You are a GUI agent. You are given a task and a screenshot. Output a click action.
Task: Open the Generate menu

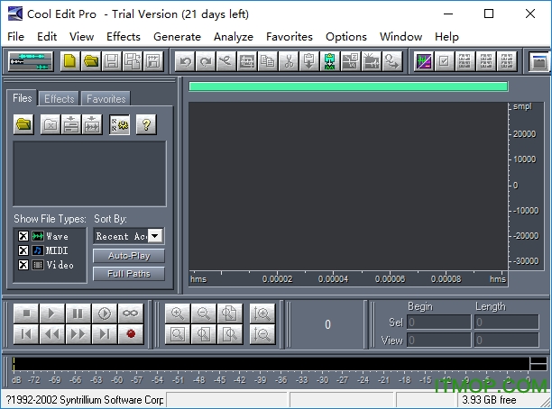177,37
